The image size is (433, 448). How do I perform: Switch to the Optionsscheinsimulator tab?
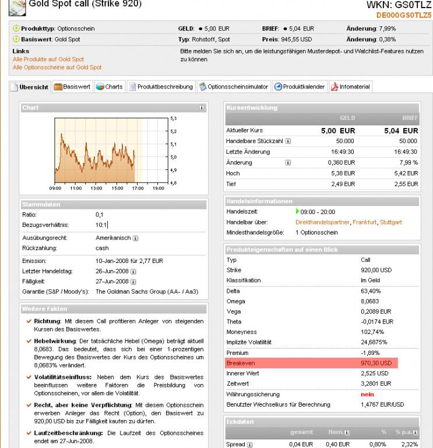point(234,87)
